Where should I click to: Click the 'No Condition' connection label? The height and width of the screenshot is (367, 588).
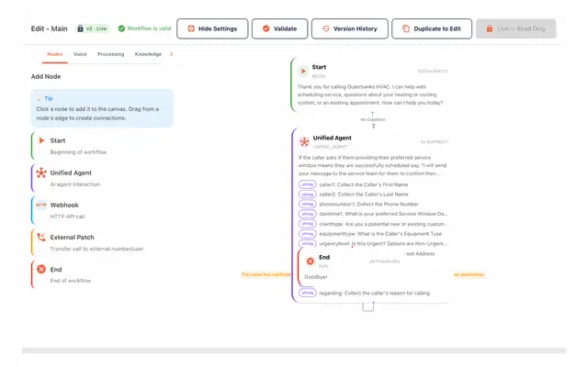point(373,119)
